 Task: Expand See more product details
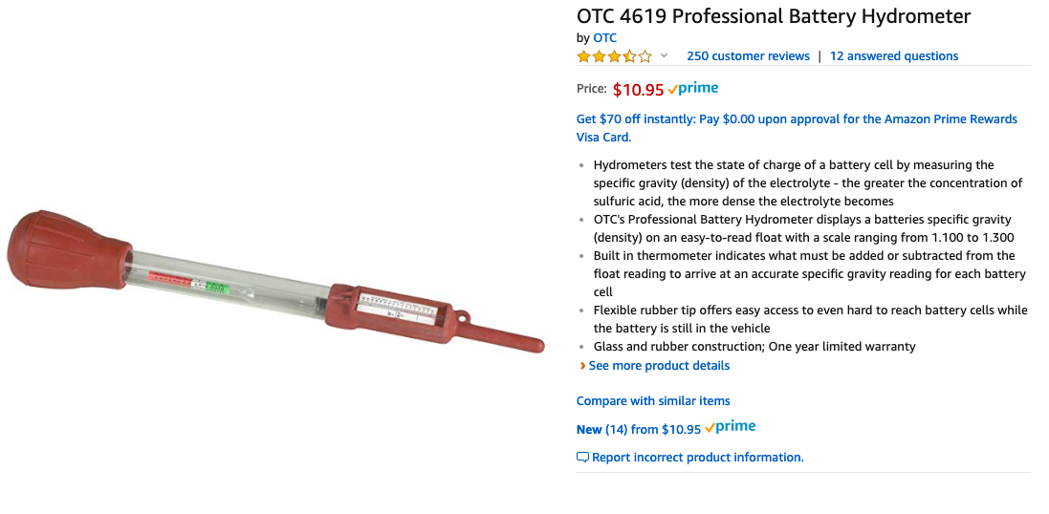click(x=659, y=366)
